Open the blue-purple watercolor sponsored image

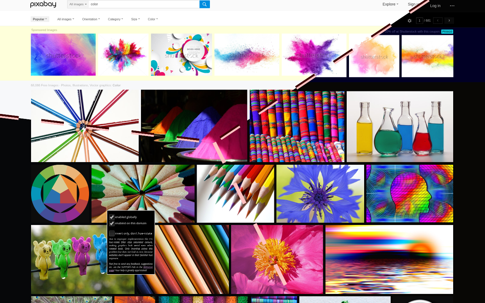tap(63, 55)
